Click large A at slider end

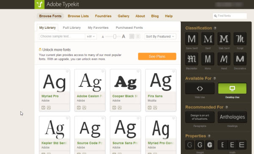coord(124,36)
